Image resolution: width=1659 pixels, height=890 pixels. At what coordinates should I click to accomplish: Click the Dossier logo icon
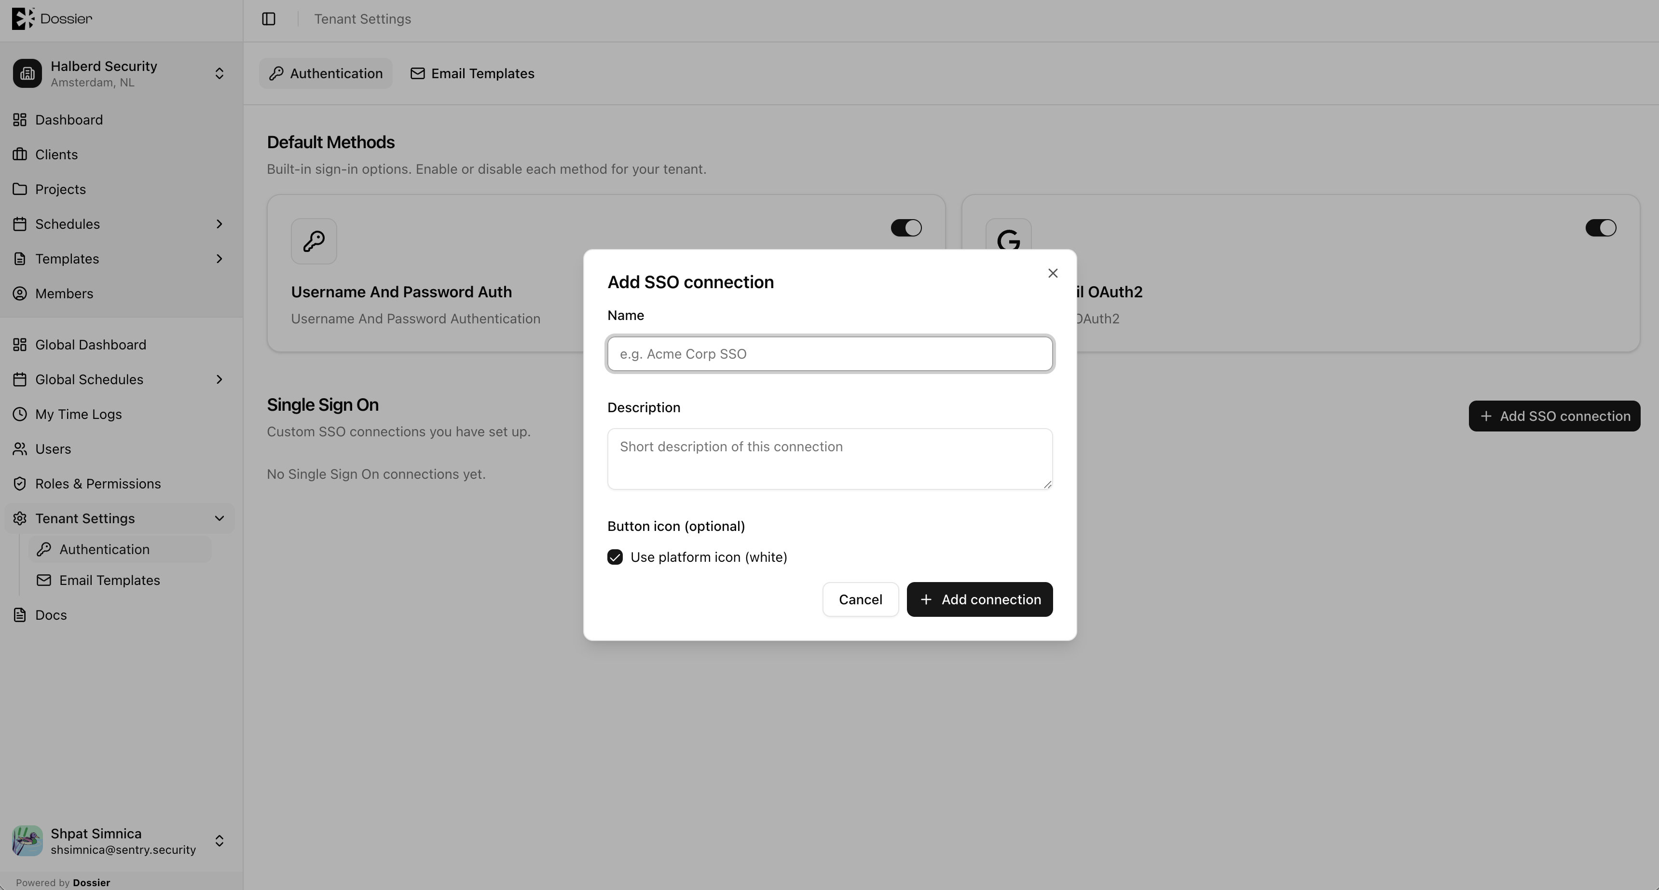click(23, 19)
